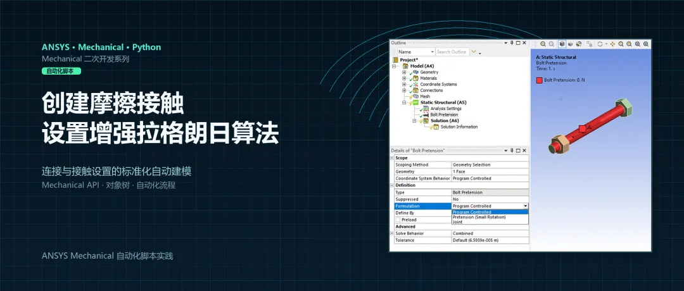Click the Mesh node icon
684x291 pixels.
point(415,96)
